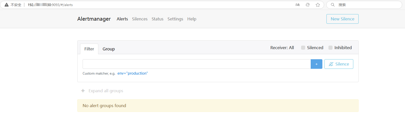Click the plus button to add matcher
Viewport: 405px width, 124px height.
(x=316, y=64)
